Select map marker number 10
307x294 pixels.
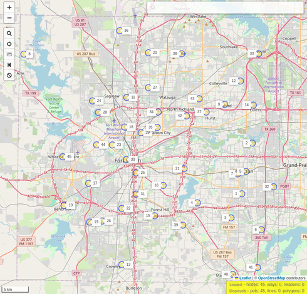click(64, 205)
